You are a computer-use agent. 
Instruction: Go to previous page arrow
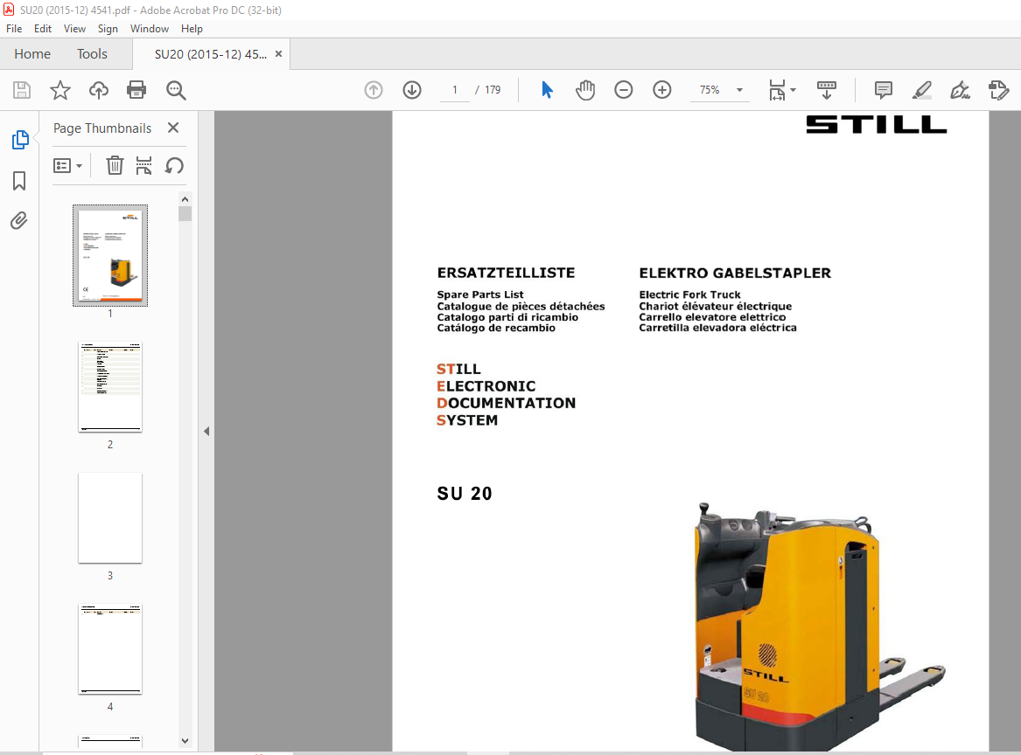tap(373, 90)
